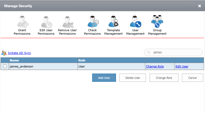The width and height of the screenshot is (205, 113).
Task: Click the search magnifier icon
Action: [149, 52]
